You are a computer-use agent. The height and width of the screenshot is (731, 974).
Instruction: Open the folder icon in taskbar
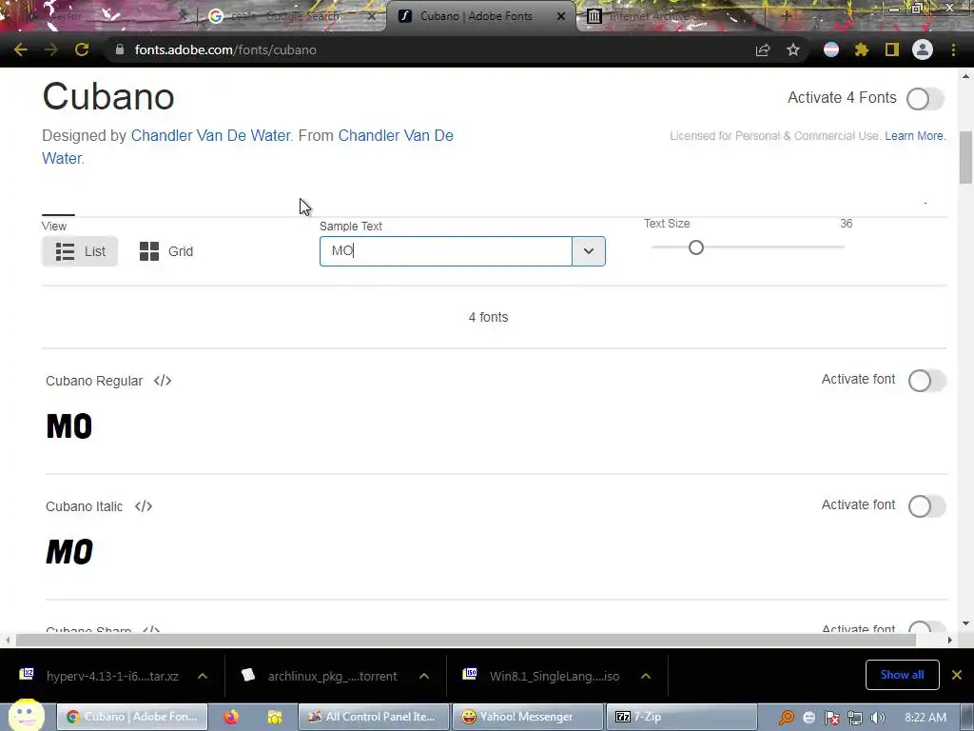tap(275, 717)
